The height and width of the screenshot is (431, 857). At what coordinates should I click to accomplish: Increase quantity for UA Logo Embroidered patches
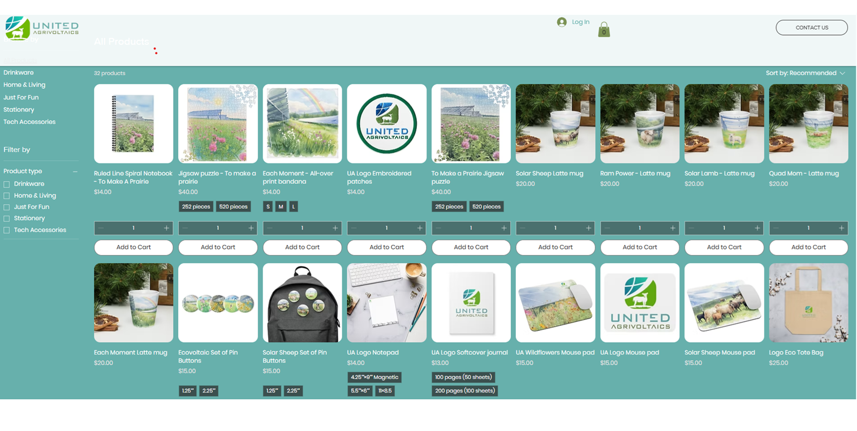click(420, 228)
